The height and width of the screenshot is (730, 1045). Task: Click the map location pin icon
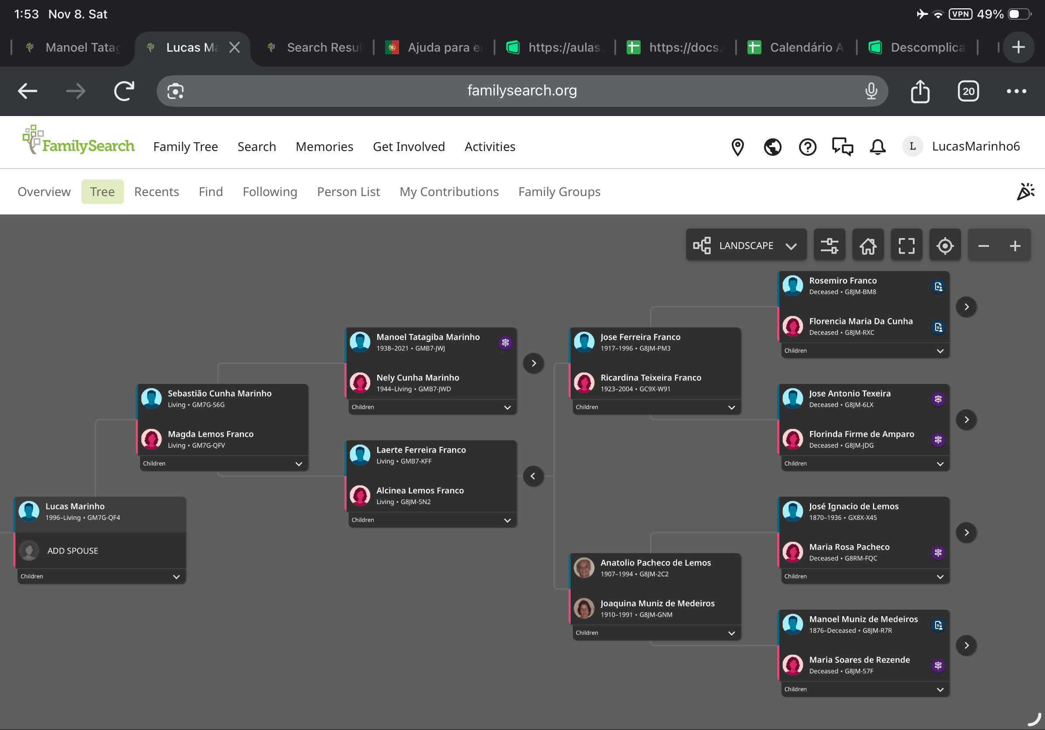(x=737, y=147)
